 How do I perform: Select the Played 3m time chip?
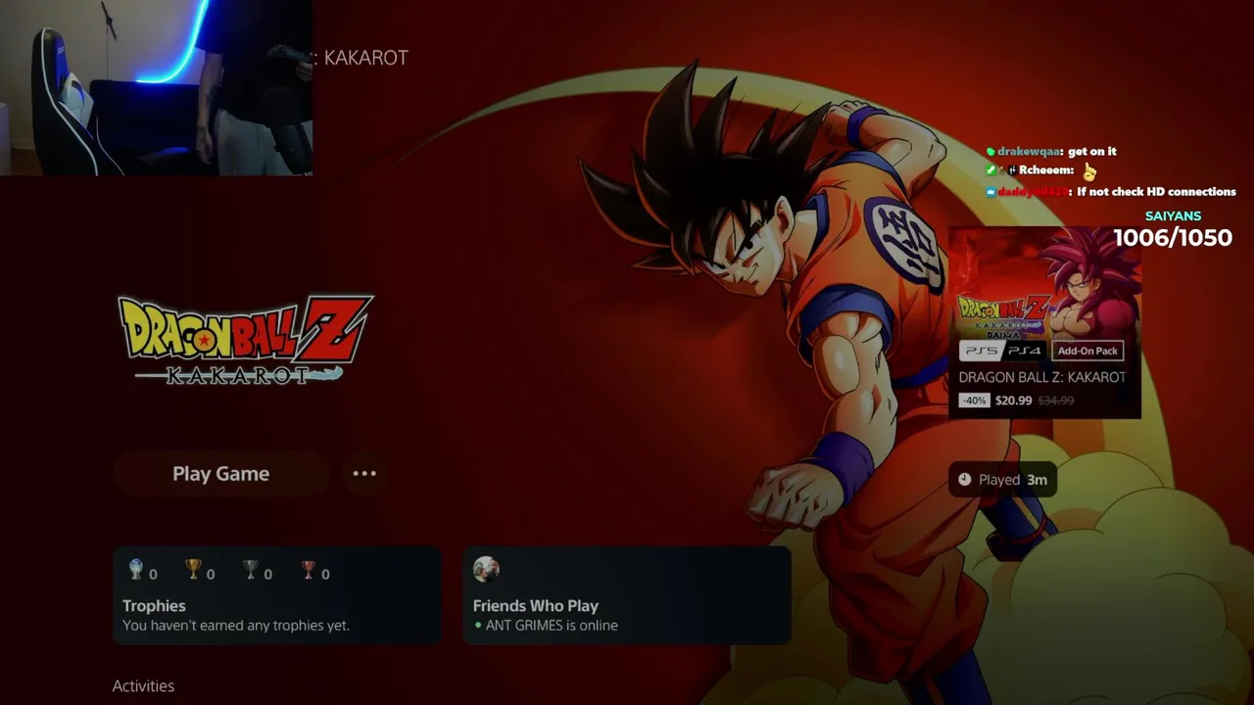click(1002, 480)
